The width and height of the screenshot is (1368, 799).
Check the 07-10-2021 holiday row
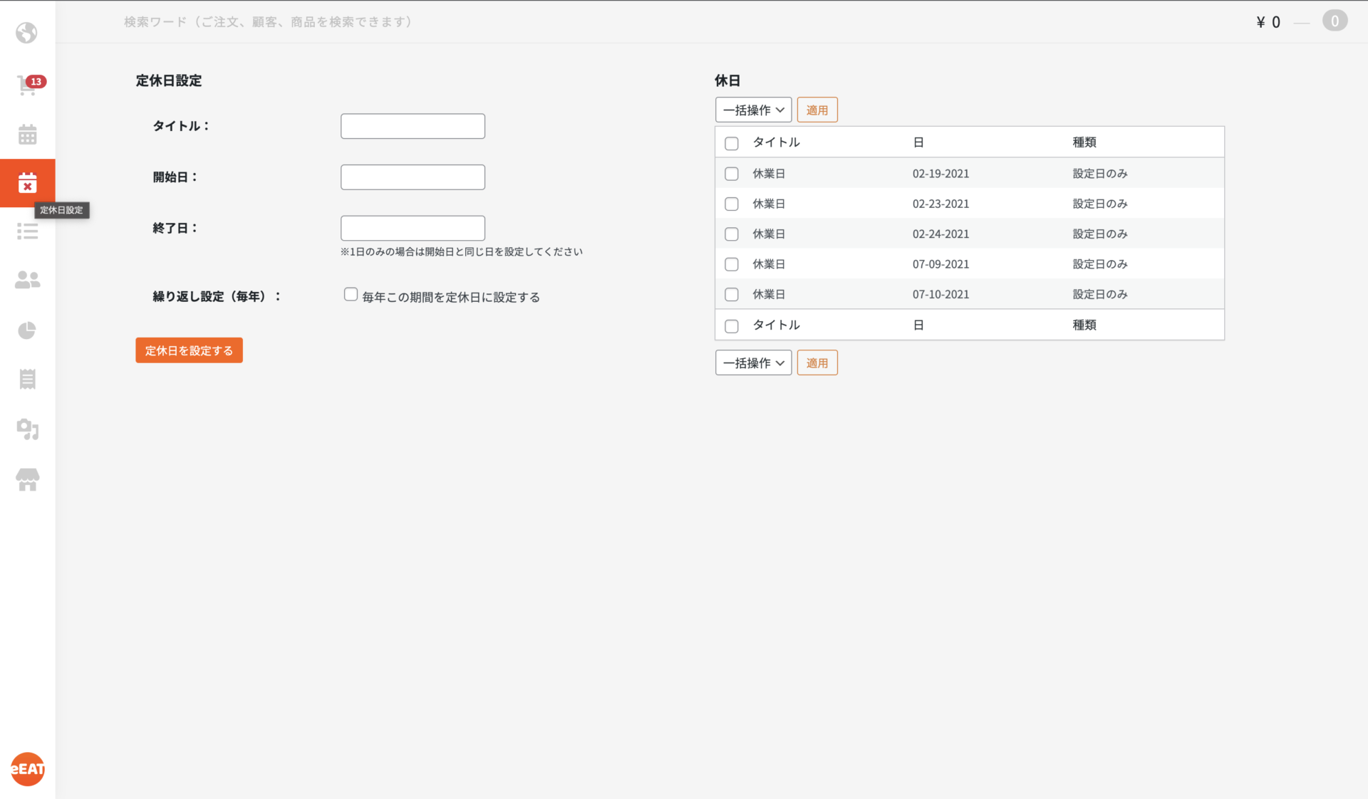click(x=731, y=294)
